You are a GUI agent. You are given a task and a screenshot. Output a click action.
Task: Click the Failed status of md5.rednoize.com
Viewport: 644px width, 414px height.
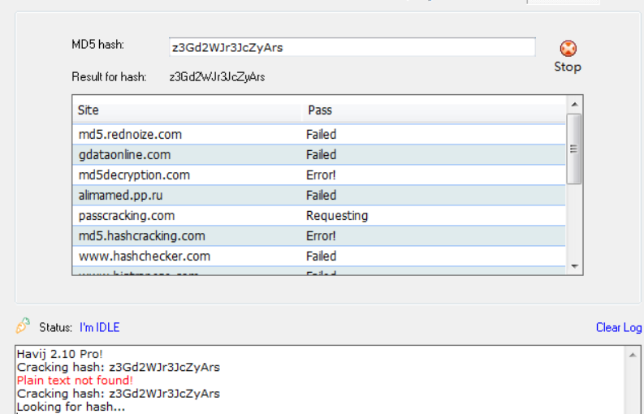coord(321,134)
